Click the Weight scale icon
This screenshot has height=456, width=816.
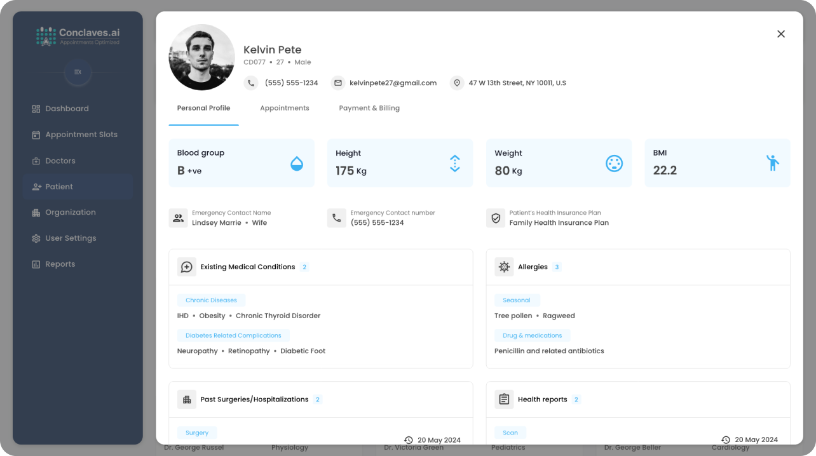point(614,163)
